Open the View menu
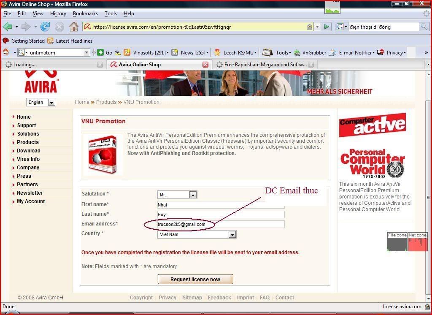Image resolution: width=432 pixels, height=315 pixels. [x=38, y=14]
